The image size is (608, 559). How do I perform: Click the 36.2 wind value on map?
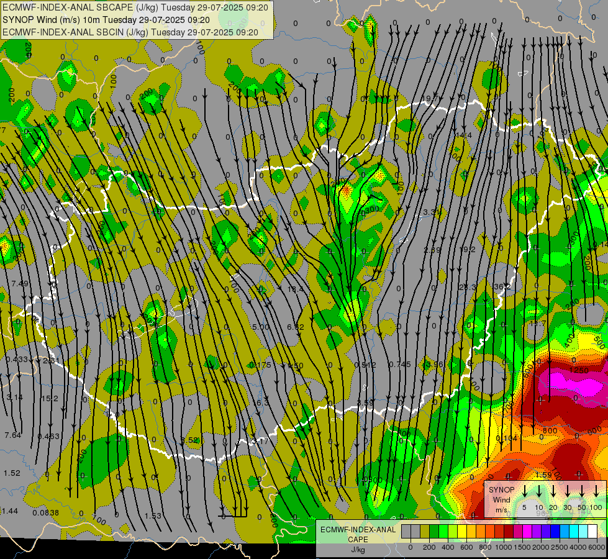502,287
